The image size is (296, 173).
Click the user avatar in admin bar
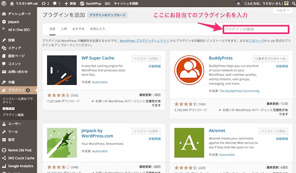(x=286, y=3)
